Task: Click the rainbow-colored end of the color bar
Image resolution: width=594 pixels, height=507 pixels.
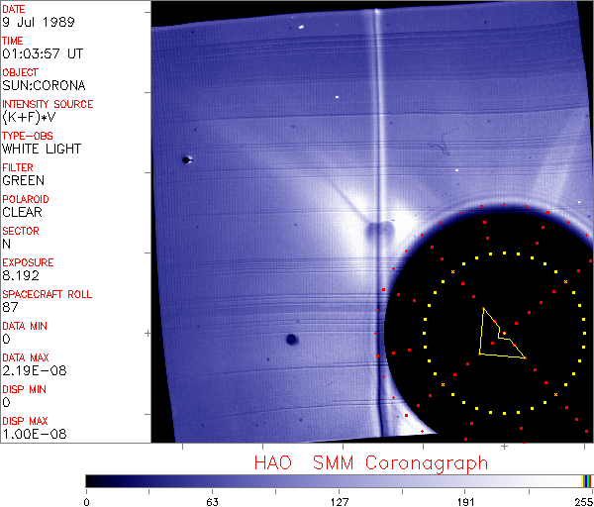Action: click(x=587, y=480)
